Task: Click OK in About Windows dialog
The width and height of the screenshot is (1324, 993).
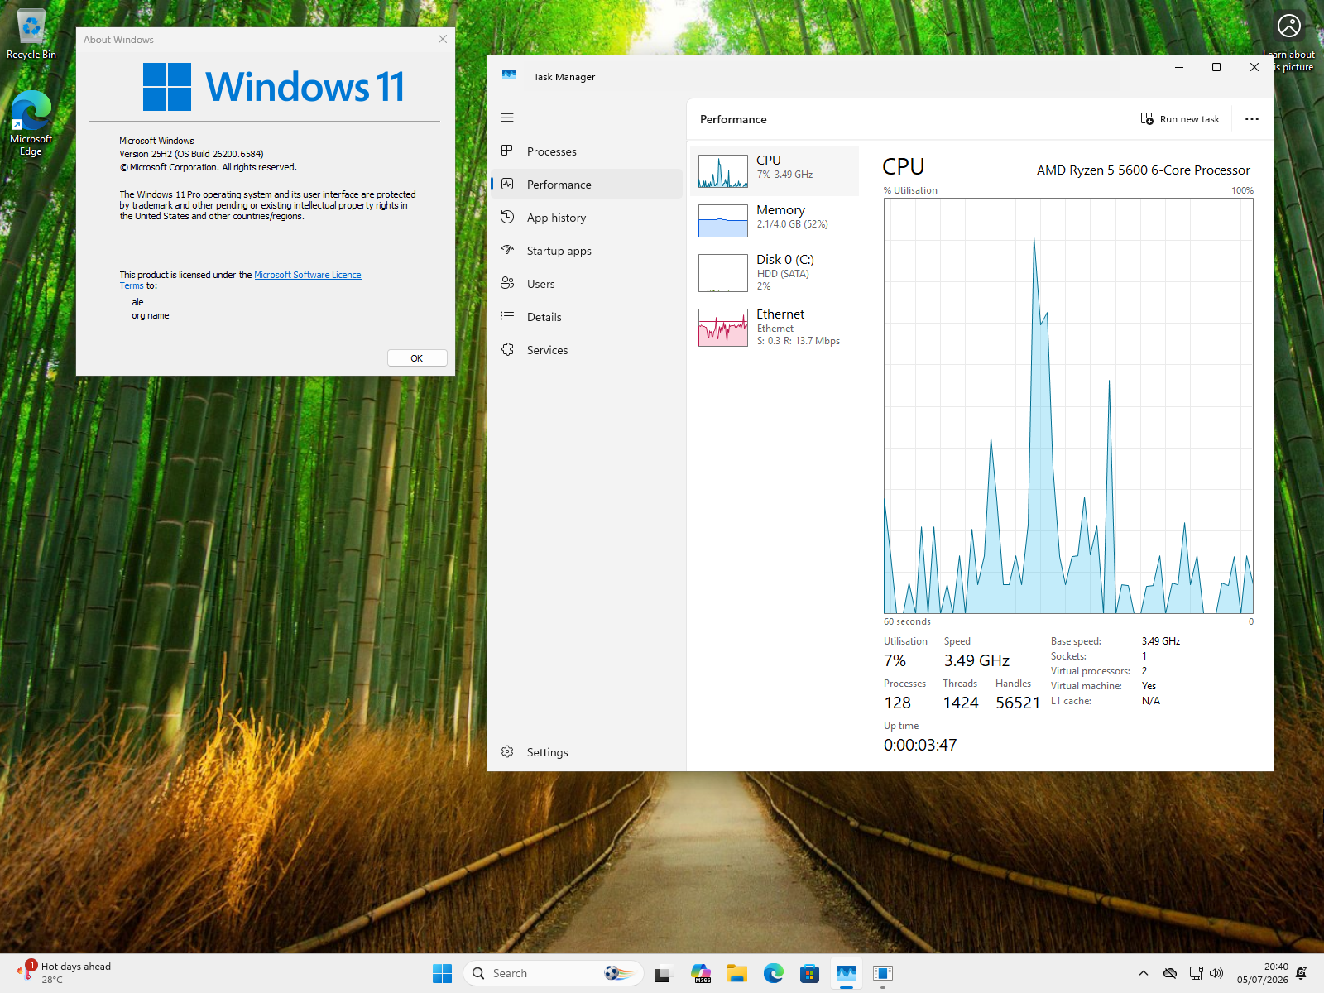Action: 417,357
